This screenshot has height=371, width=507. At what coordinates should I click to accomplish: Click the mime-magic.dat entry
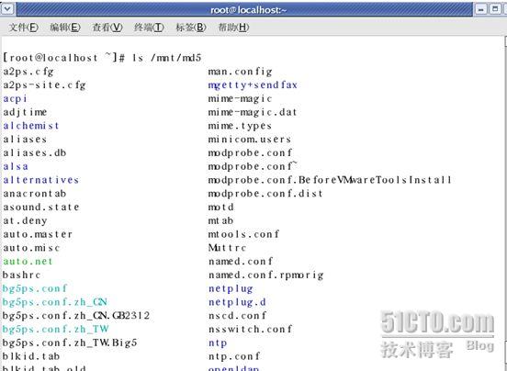253,112
